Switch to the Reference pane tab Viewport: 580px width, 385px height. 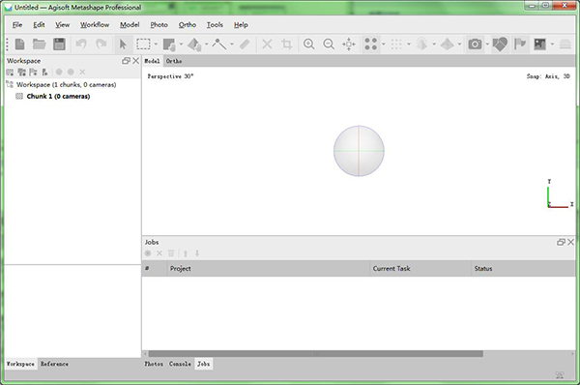[x=54, y=364]
